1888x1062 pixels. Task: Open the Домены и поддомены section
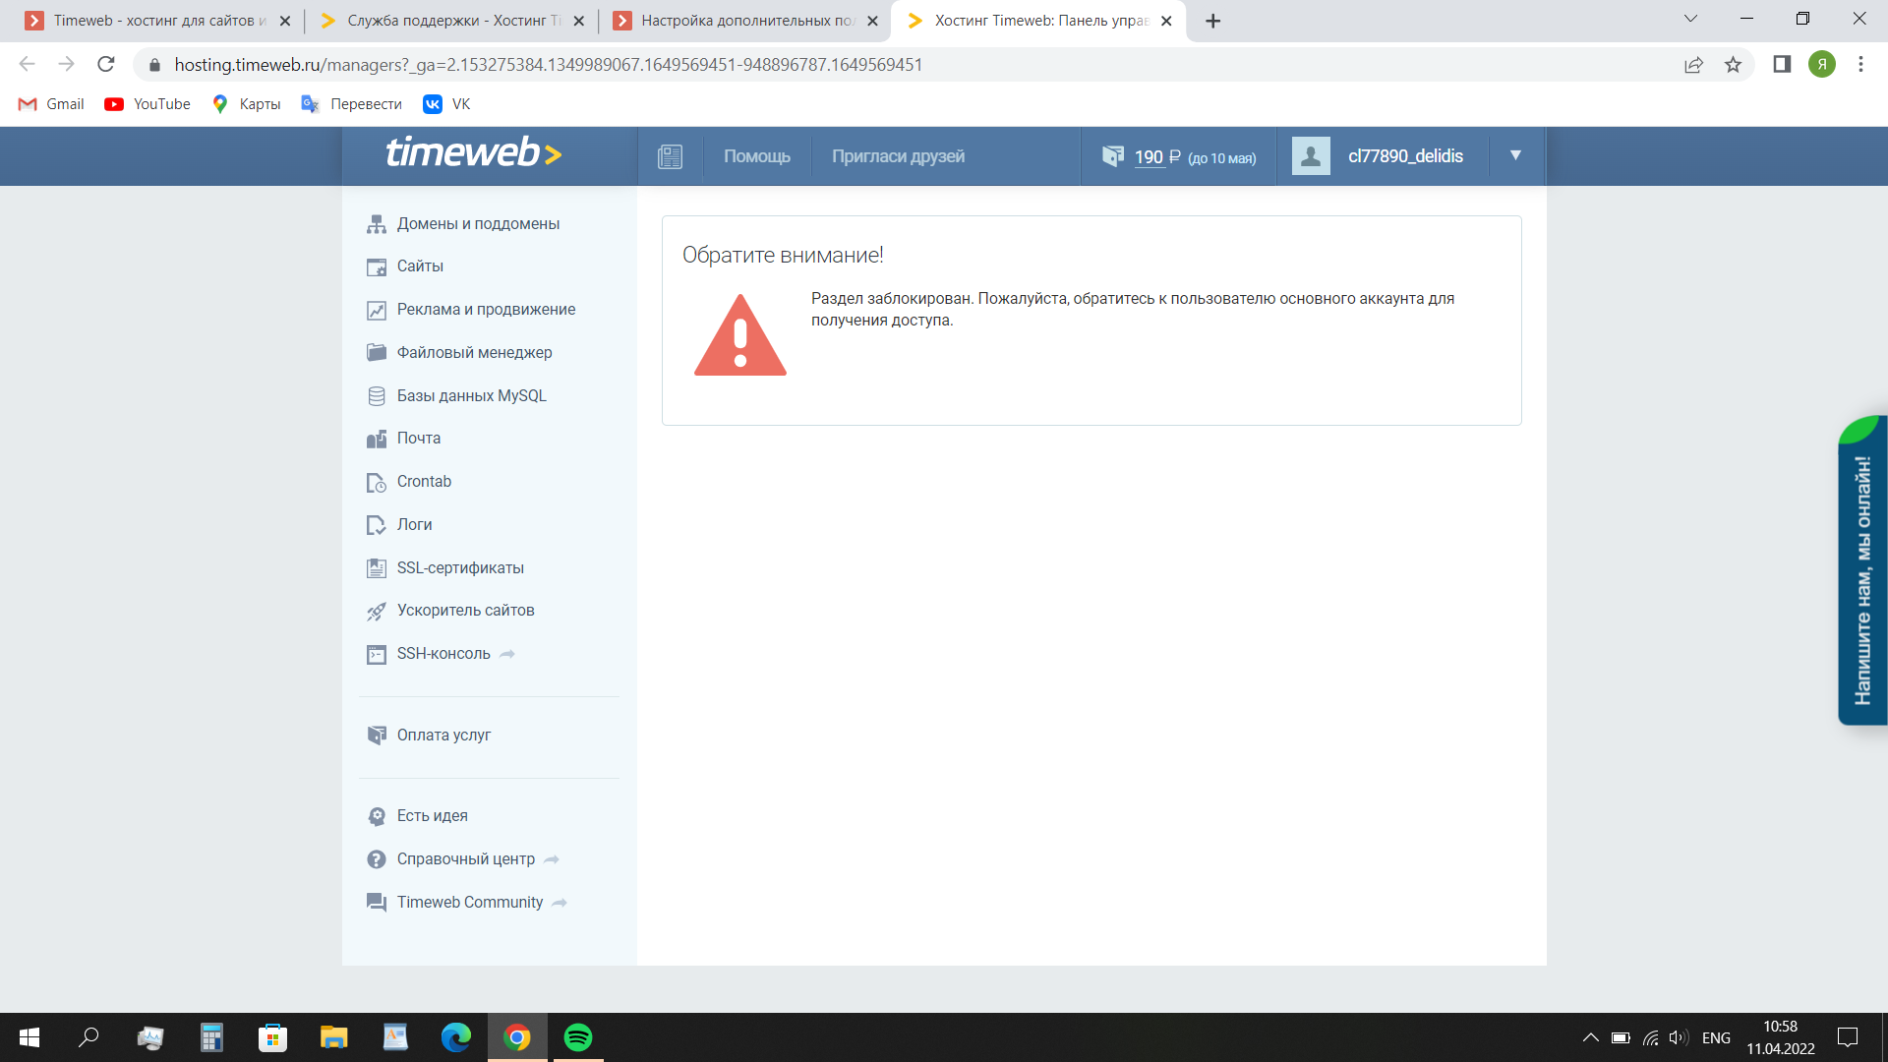(x=477, y=224)
